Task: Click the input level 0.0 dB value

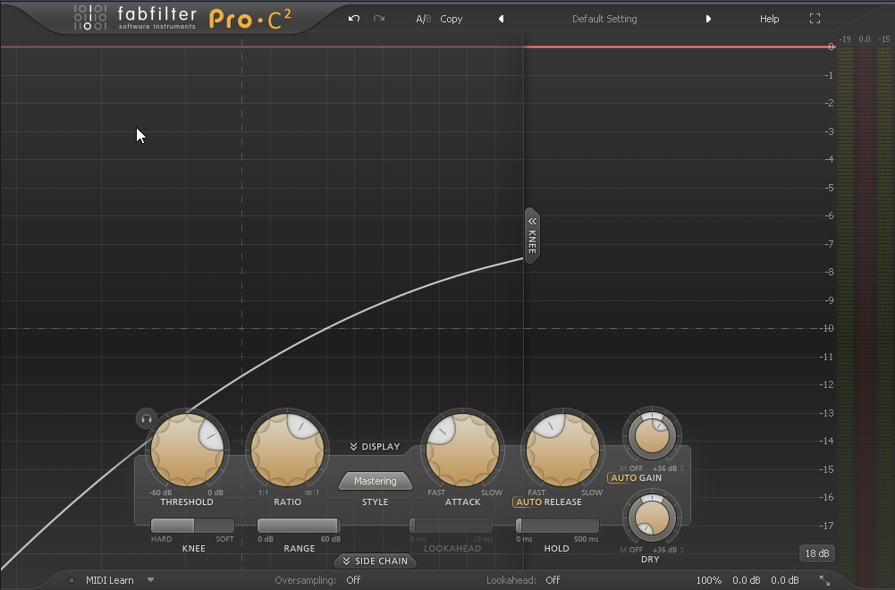Action: (747, 580)
